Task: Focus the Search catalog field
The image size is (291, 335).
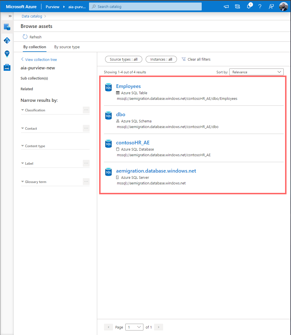Action: (x=145, y=6)
